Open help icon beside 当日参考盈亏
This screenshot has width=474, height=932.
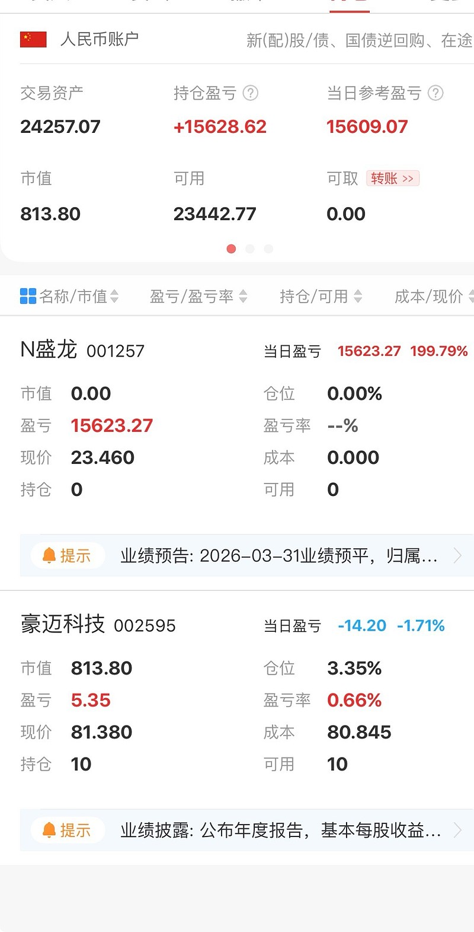[x=435, y=93]
